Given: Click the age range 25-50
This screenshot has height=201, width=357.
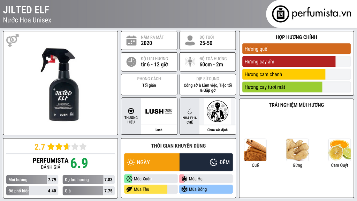Looking at the screenshot, I should click(206, 43).
